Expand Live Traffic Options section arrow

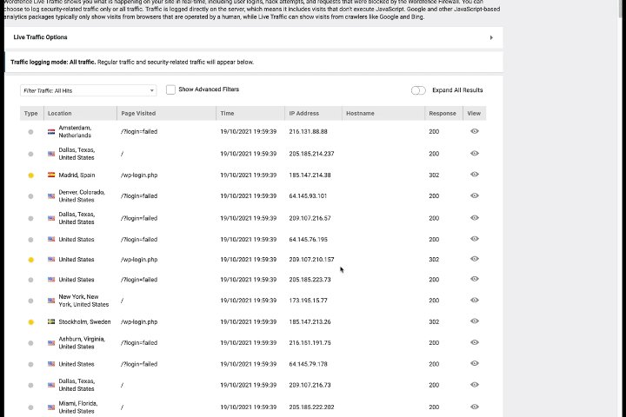[x=491, y=37]
